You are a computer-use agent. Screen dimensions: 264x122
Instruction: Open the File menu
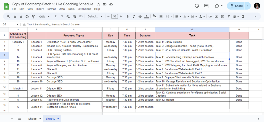point(14,9)
